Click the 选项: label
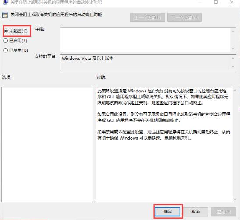The width and height of the screenshot is (240, 220). 7,77
